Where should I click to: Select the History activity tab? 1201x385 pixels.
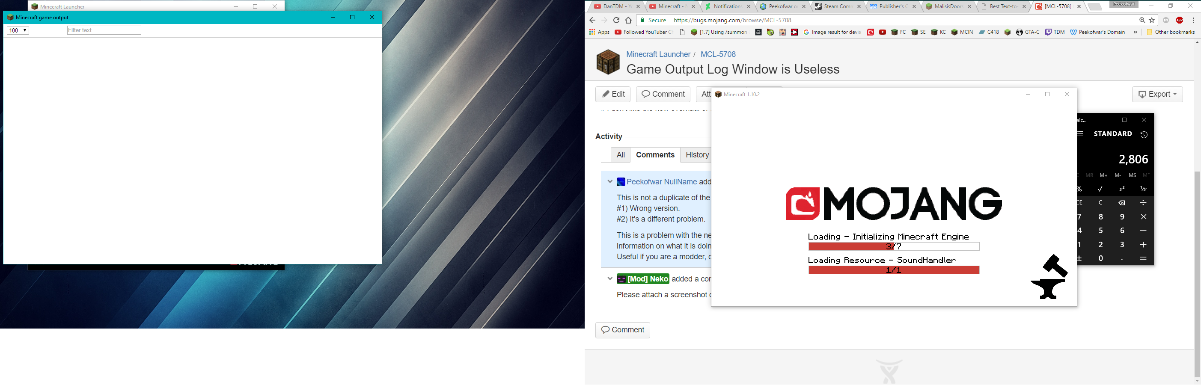click(x=697, y=155)
